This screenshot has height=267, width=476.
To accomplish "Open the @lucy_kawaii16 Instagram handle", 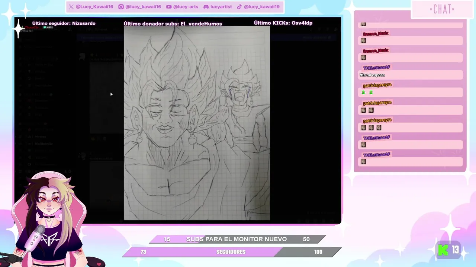I will tap(143, 7).
